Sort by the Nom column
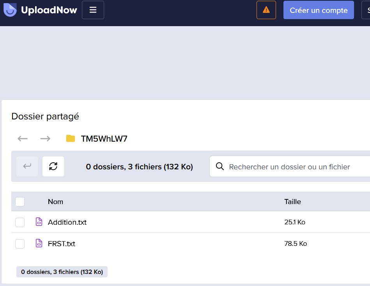This screenshot has height=286, width=370. (x=55, y=202)
